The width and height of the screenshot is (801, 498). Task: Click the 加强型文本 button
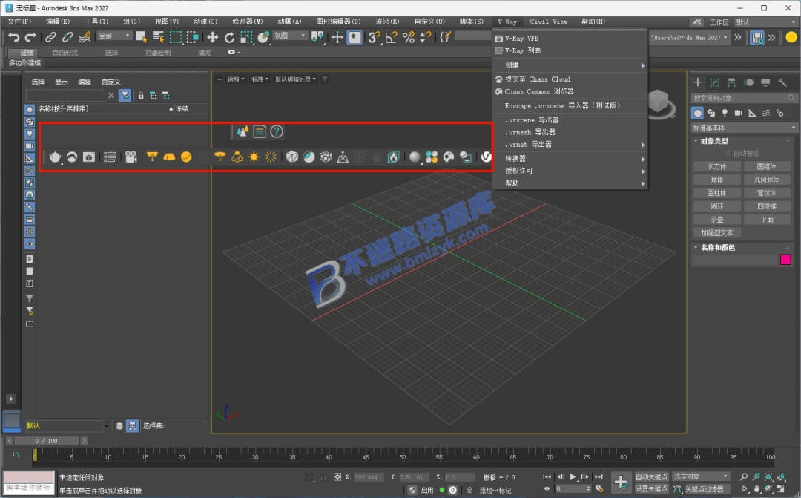tap(716, 233)
